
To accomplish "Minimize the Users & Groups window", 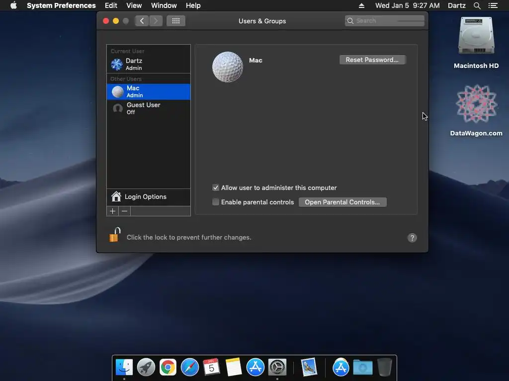I will 116,21.
